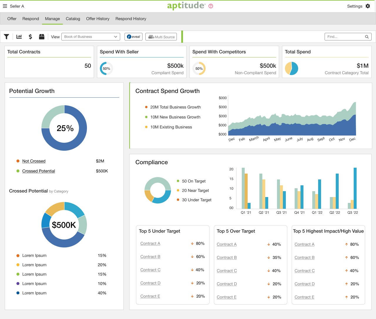Click the briefcase icon in toolbar
This screenshot has width=376, height=319.
point(42,37)
